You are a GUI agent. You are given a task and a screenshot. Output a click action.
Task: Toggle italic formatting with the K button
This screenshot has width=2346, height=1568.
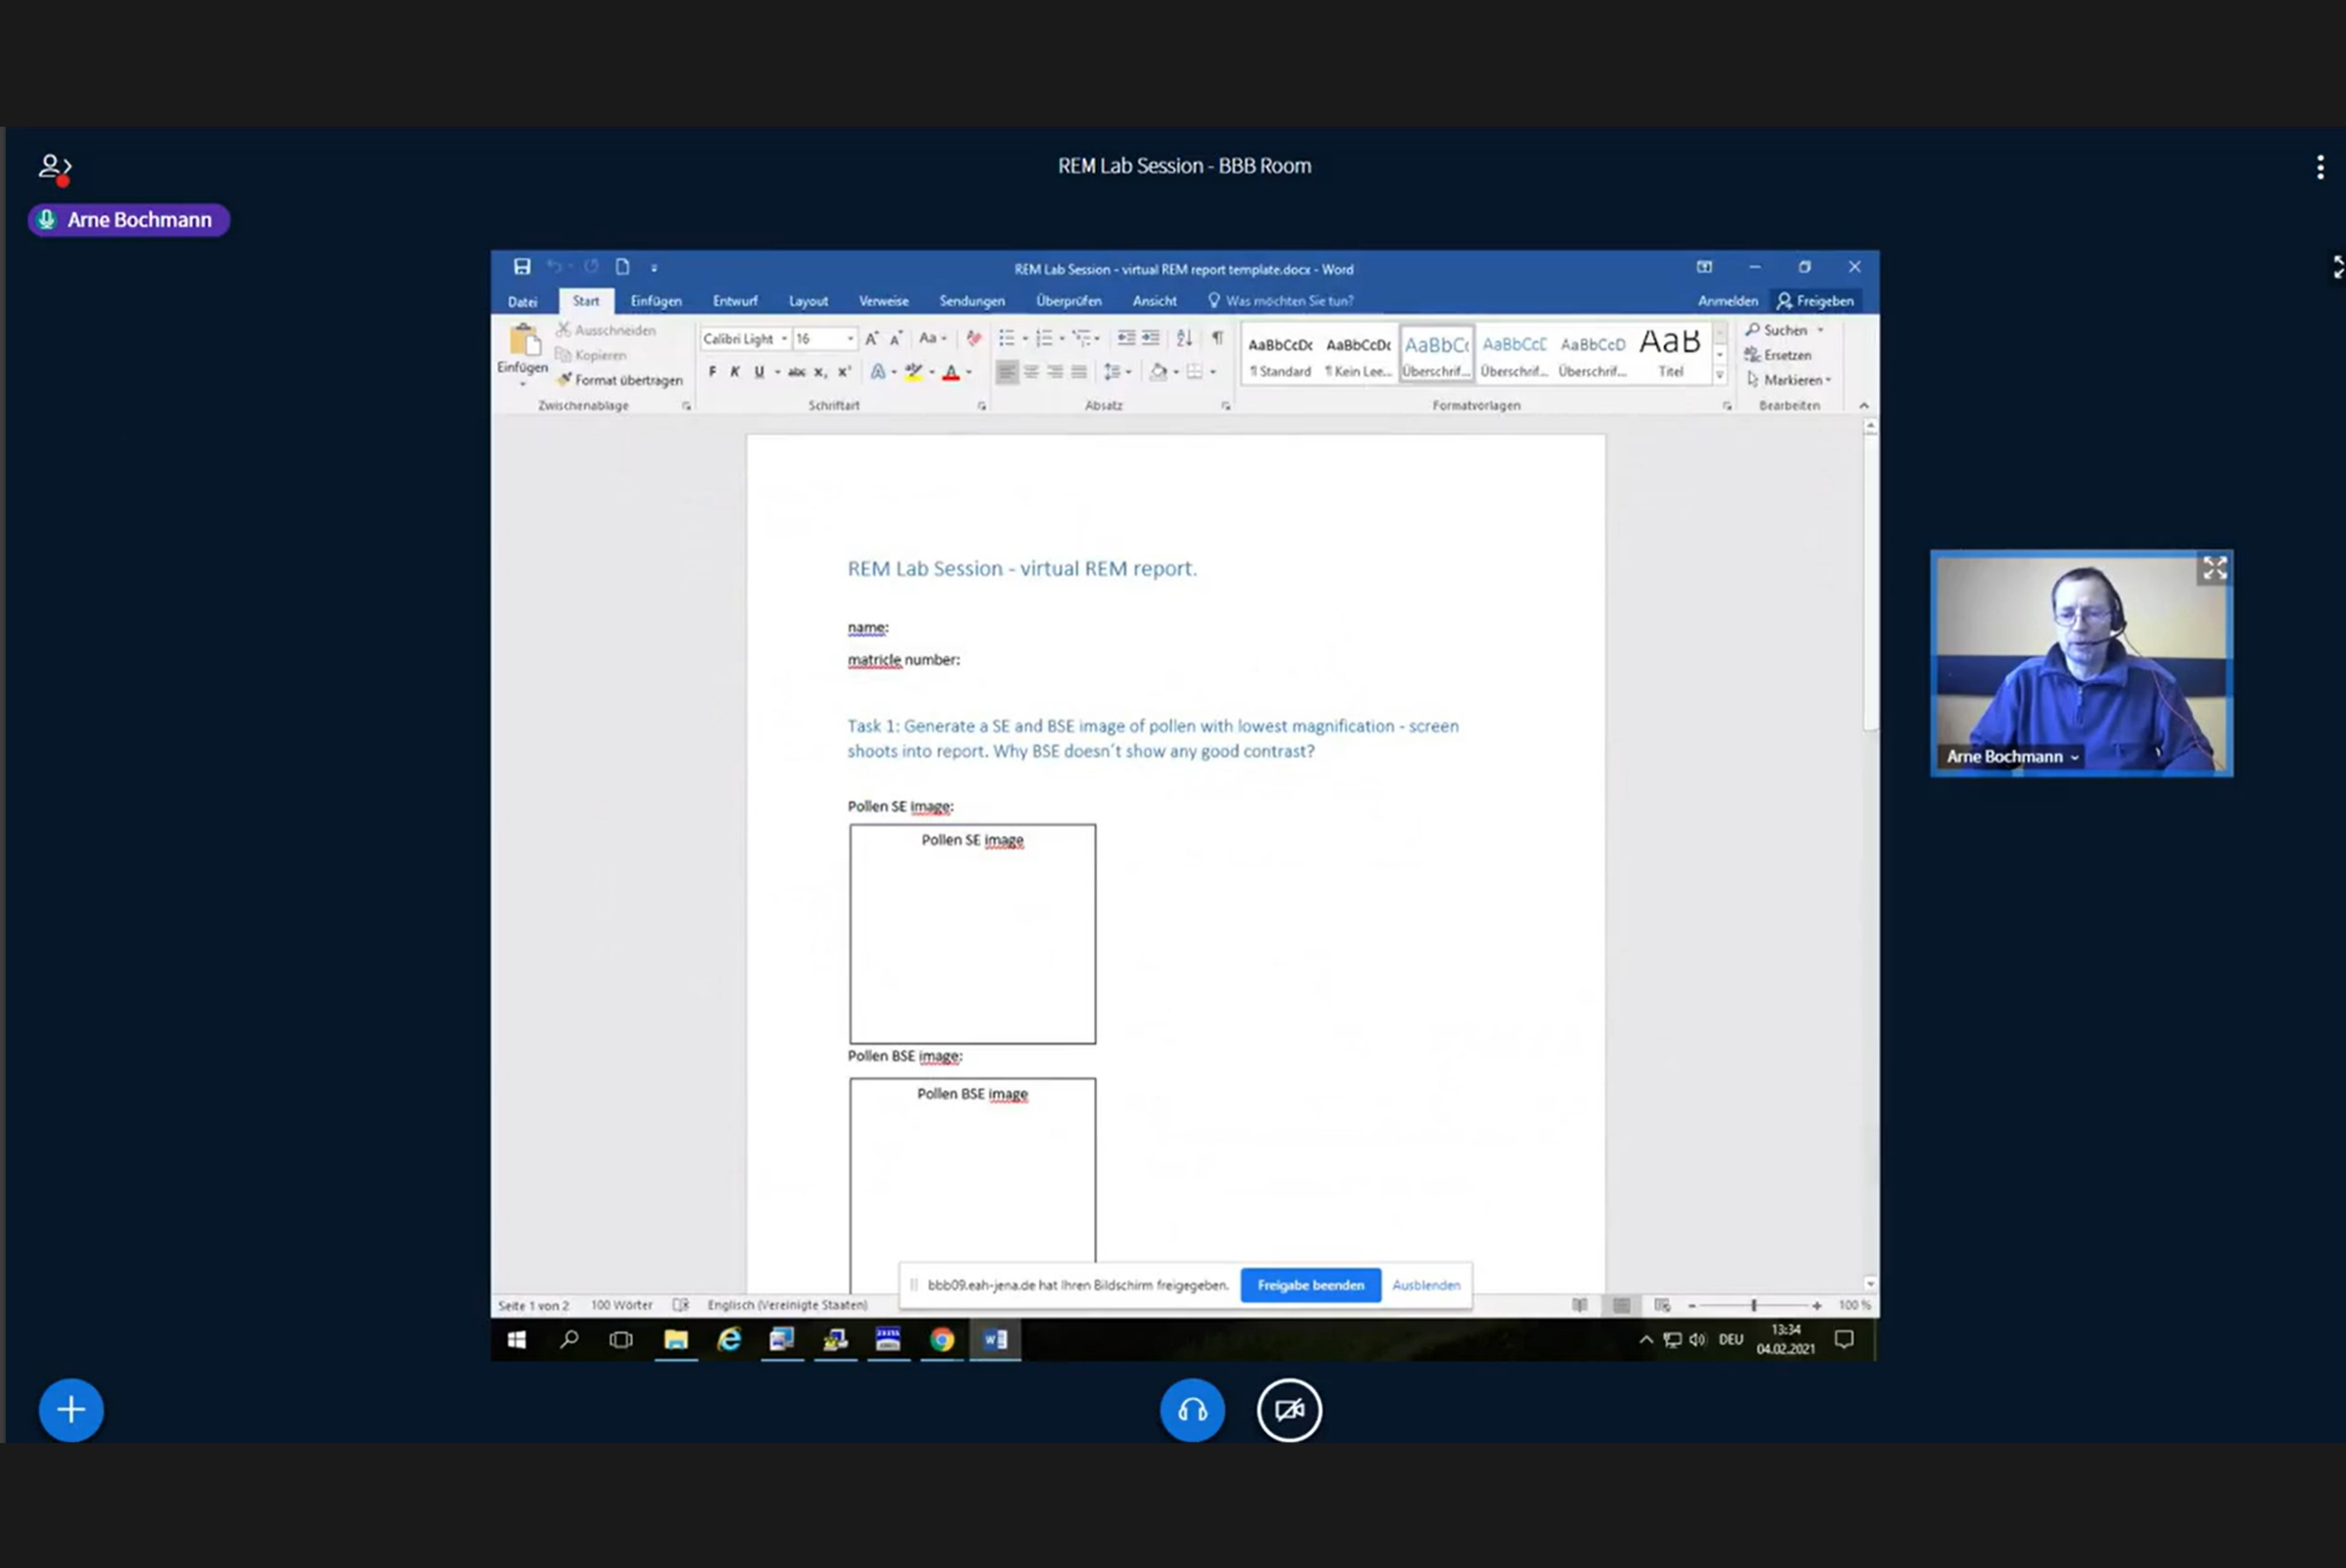pos(735,372)
